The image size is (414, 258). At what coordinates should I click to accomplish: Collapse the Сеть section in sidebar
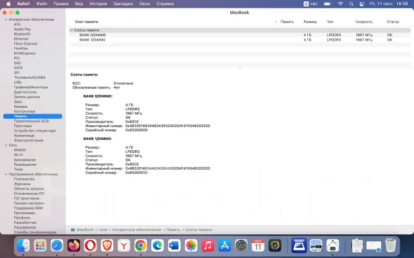coord(6,145)
